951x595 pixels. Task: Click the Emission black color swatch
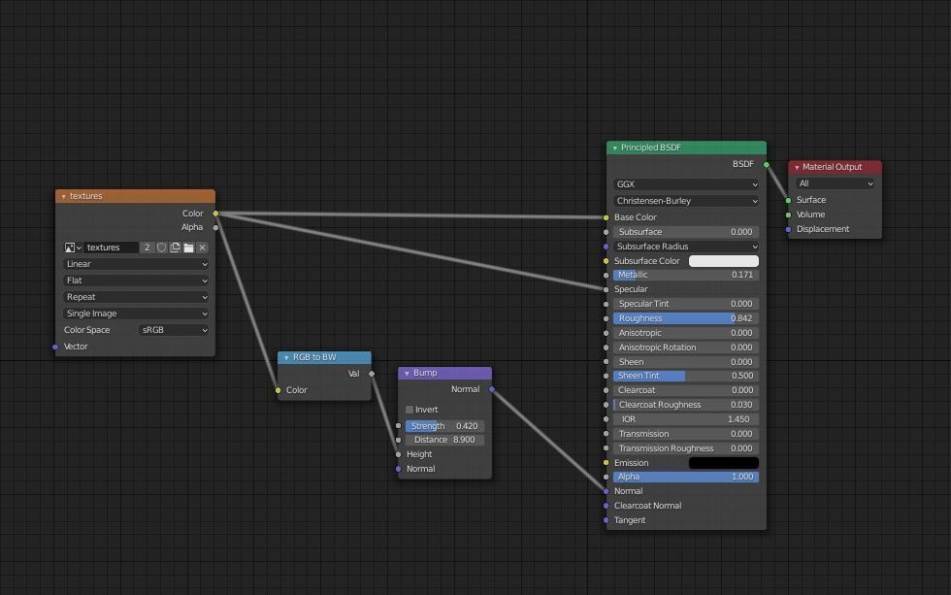[724, 463]
